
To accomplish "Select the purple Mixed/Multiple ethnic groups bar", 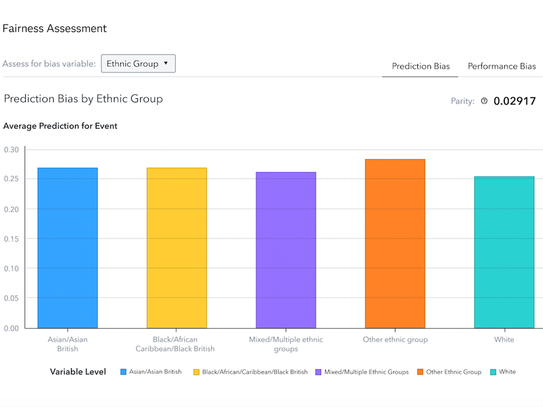I will pyautogui.click(x=286, y=250).
